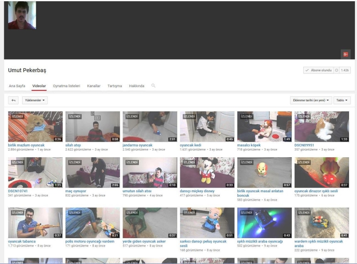Open link sarkıcı dansçı peluş oyuncak sesli
The height and width of the screenshot is (264, 357).
coord(203,244)
